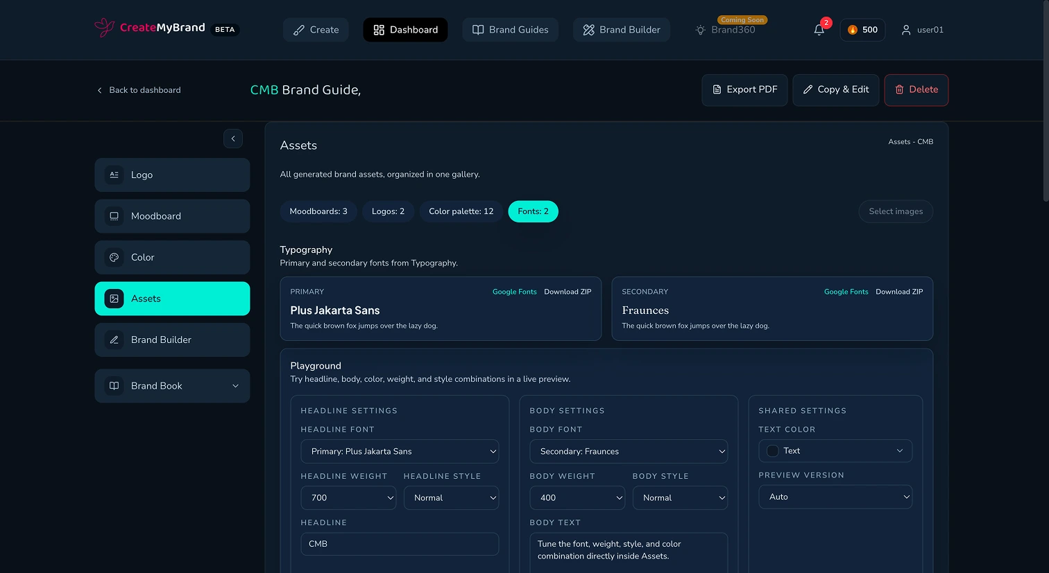The image size is (1049, 573).
Task: Expand the Brand Book sidebar section
Action: pos(235,386)
